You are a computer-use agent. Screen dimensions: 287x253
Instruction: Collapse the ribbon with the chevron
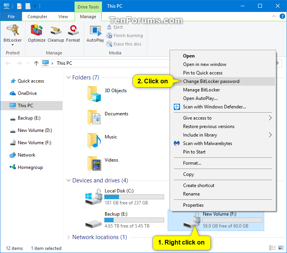tap(273, 16)
